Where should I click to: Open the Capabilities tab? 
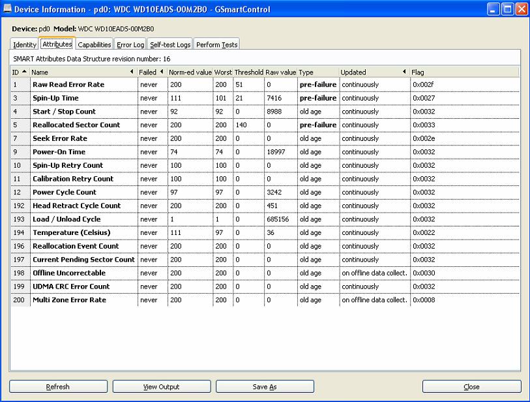[x=95, y=44]
